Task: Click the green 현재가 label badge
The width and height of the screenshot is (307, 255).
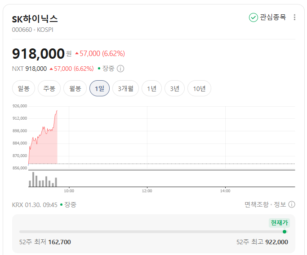Action: pyautogui.click(x=279, y=223)
